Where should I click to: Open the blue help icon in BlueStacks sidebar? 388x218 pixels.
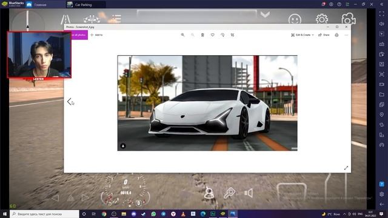tap(382, 184)
